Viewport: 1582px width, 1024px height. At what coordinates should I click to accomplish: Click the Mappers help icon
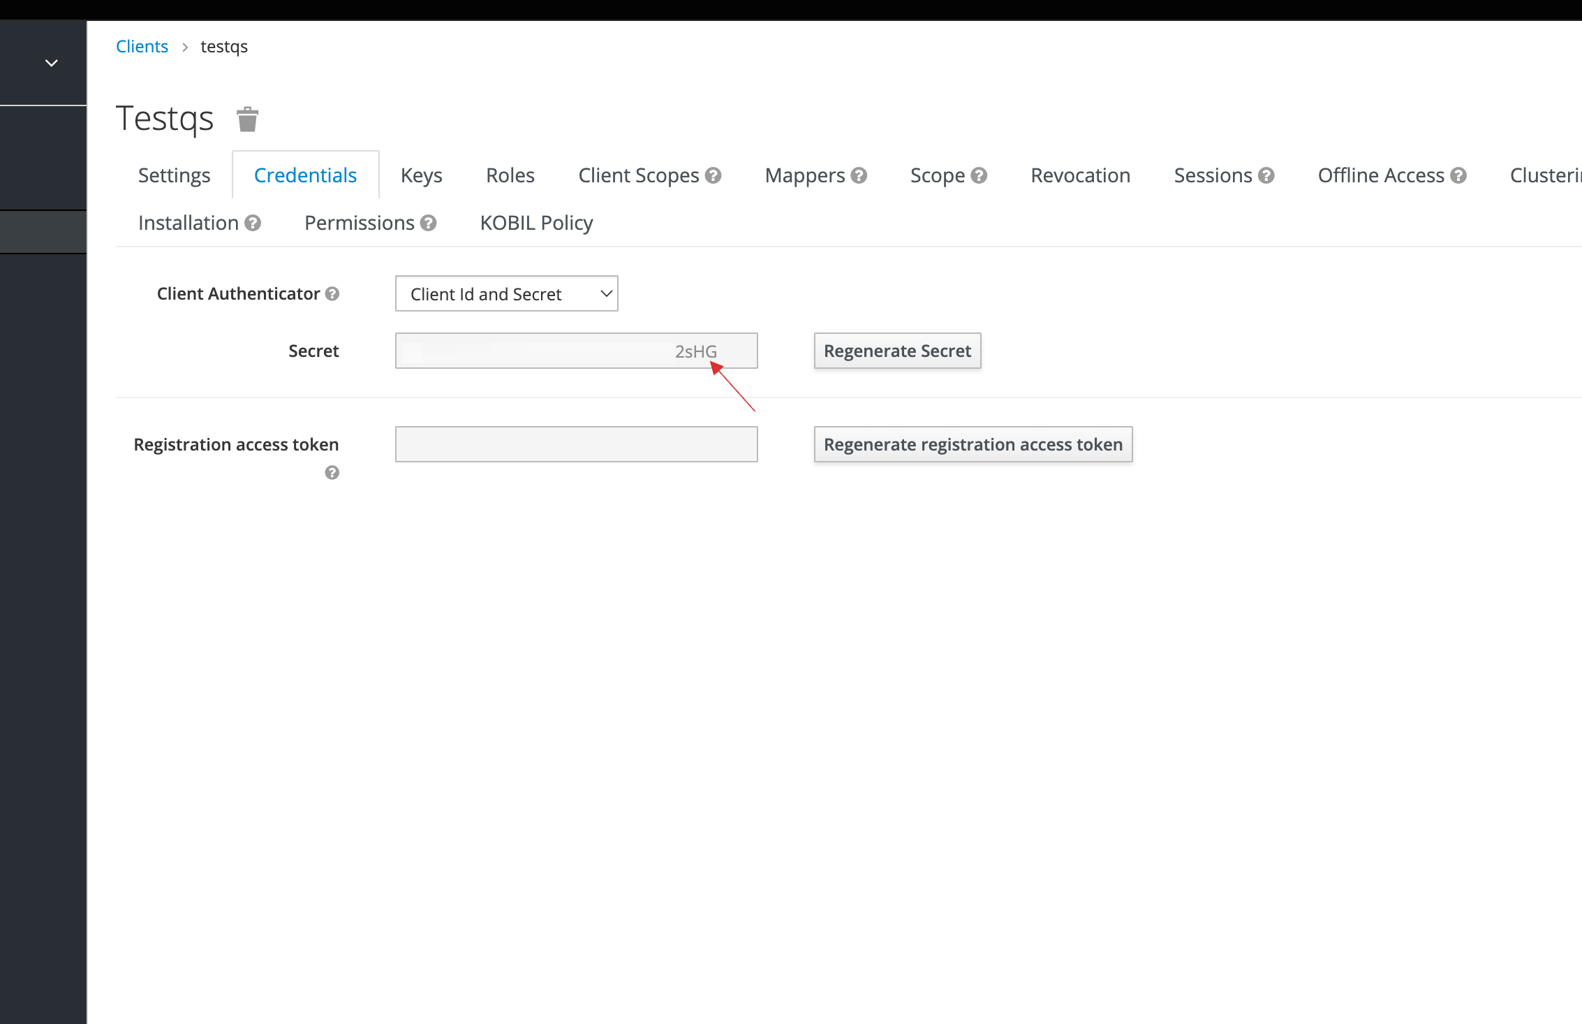click(x=859, y=175)
